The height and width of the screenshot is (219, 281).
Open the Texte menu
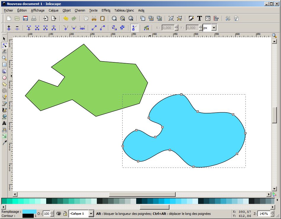click(x=93, y=10)
